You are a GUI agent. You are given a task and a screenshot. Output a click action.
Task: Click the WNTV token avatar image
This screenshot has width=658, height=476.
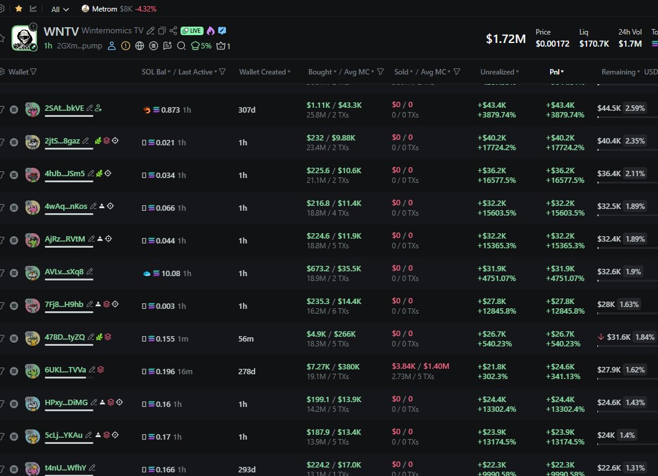24,38
